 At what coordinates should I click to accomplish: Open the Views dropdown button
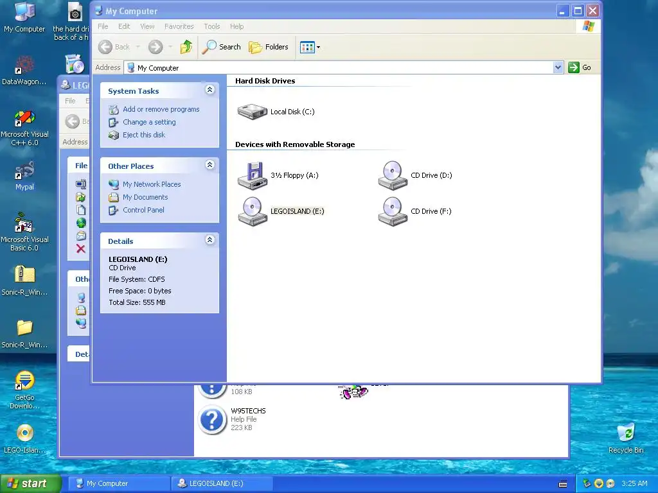click(310, 47)
